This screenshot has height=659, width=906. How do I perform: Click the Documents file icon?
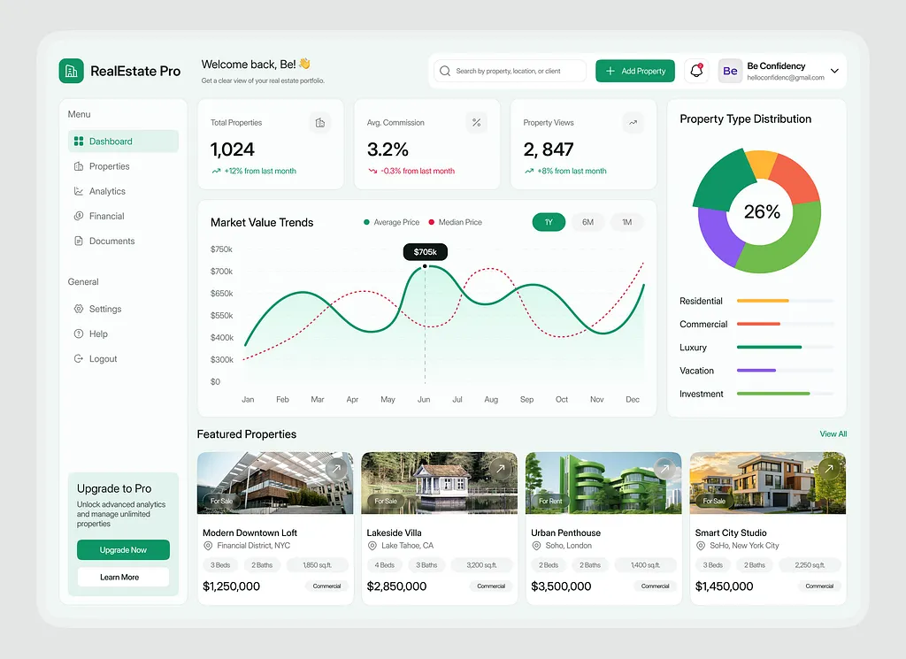coord(79,241)
